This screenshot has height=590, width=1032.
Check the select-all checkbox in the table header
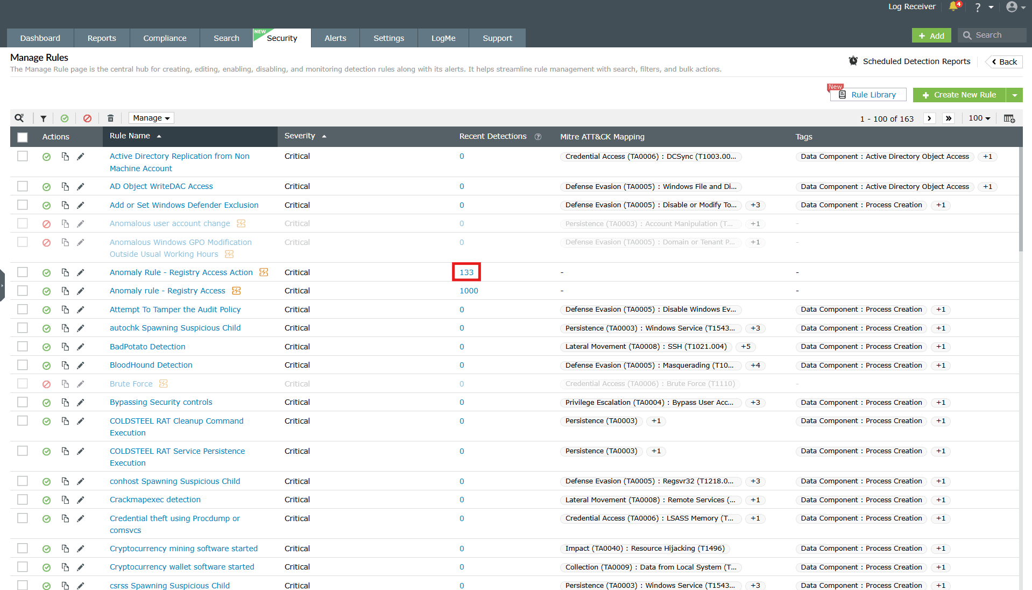click(x=22, y=137)
